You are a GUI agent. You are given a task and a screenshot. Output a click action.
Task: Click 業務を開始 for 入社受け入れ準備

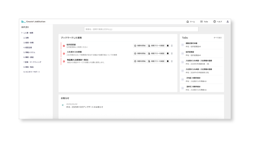pos(140,54)
